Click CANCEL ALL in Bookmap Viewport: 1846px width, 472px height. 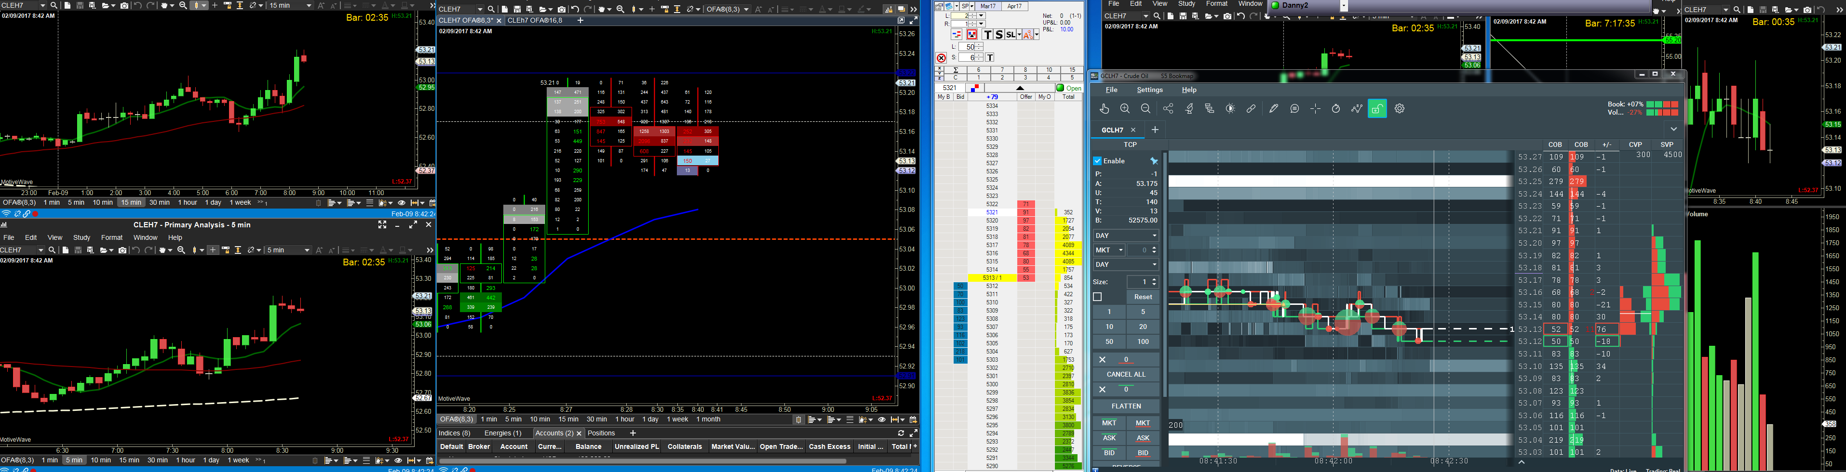(x=1126, y=375)
